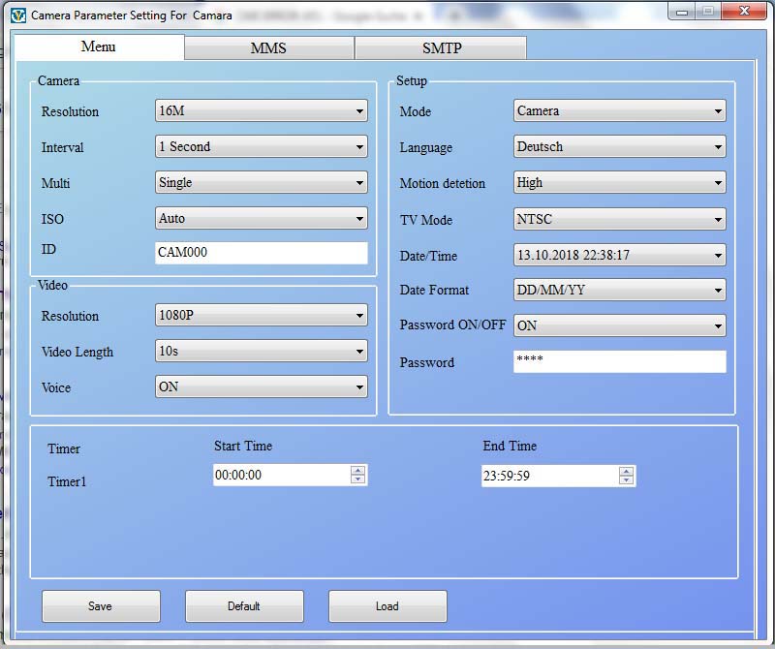This screenshot has width=775, height=649.
Task: Click the Default button
Action: pyautogui.click(x=244, y=606)
